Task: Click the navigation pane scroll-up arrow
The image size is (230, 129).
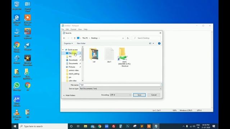Action: pyautogui.click(x=82, y=47)
